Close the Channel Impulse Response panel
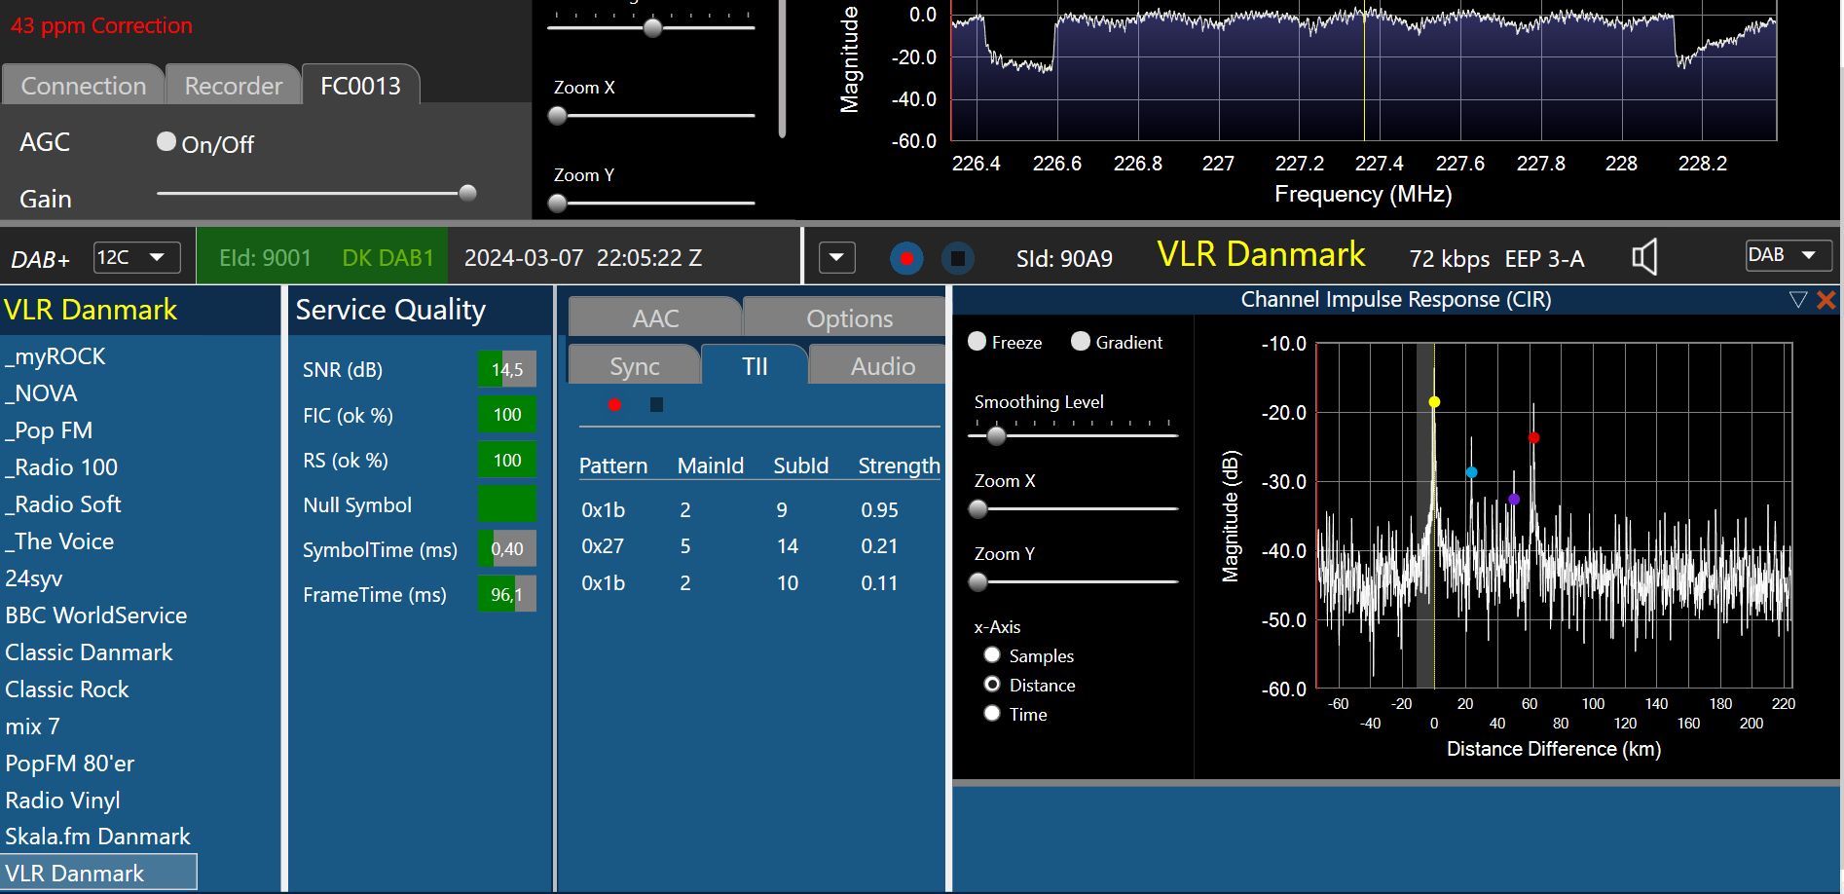 coord(1826,300)
